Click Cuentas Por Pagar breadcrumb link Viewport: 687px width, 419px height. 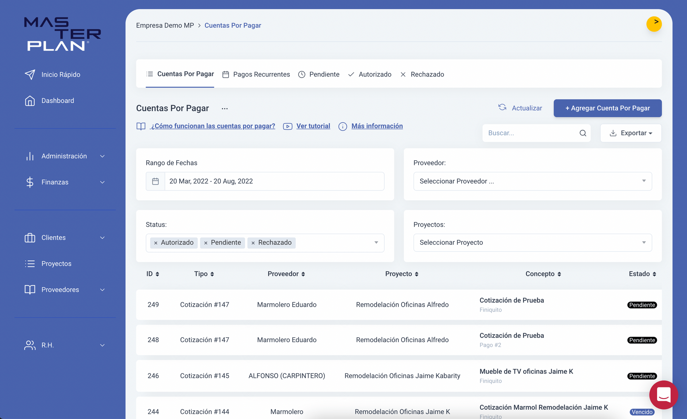233,25
